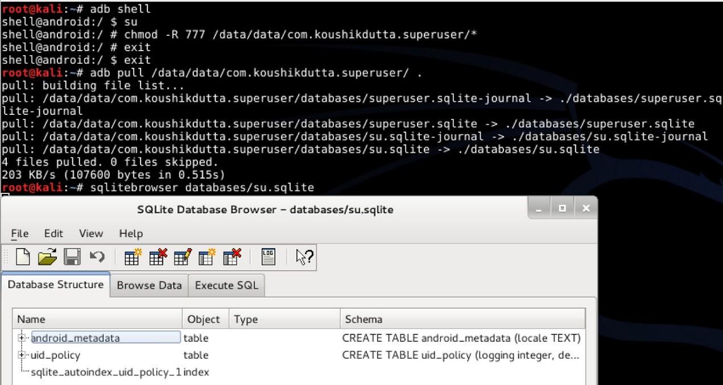The width and height of the screenshot is (723, 385).
Task: Open the File menu
Action: click(20, 233)
